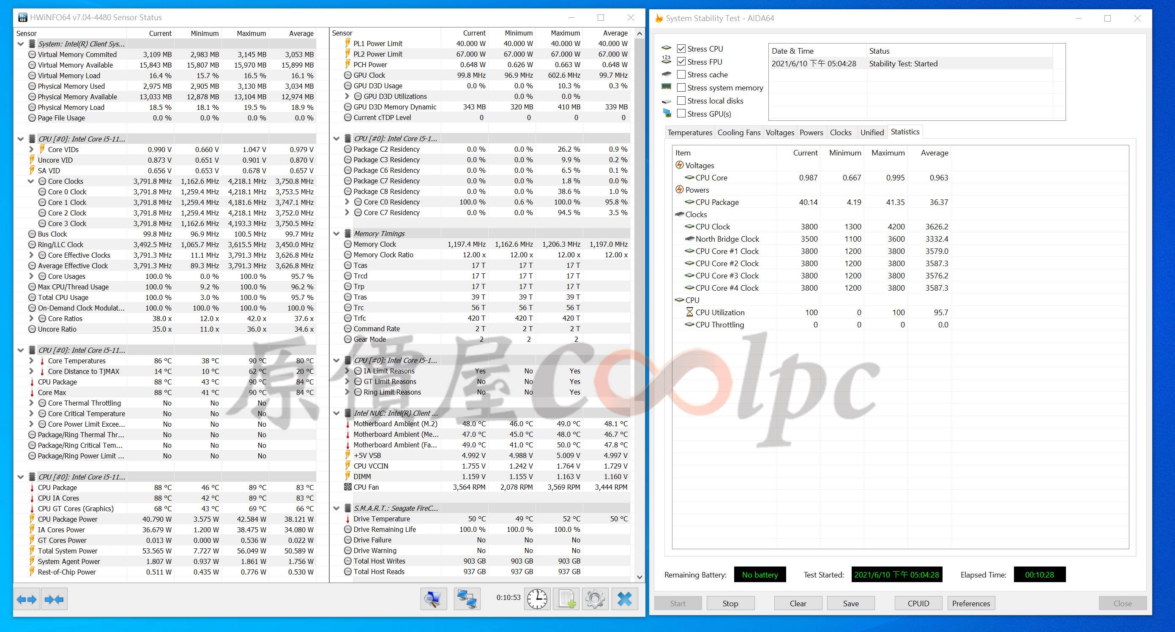Click the AIDA64 Clear button
Screen dimensions: 1175x632
click(x=798, y=603)
